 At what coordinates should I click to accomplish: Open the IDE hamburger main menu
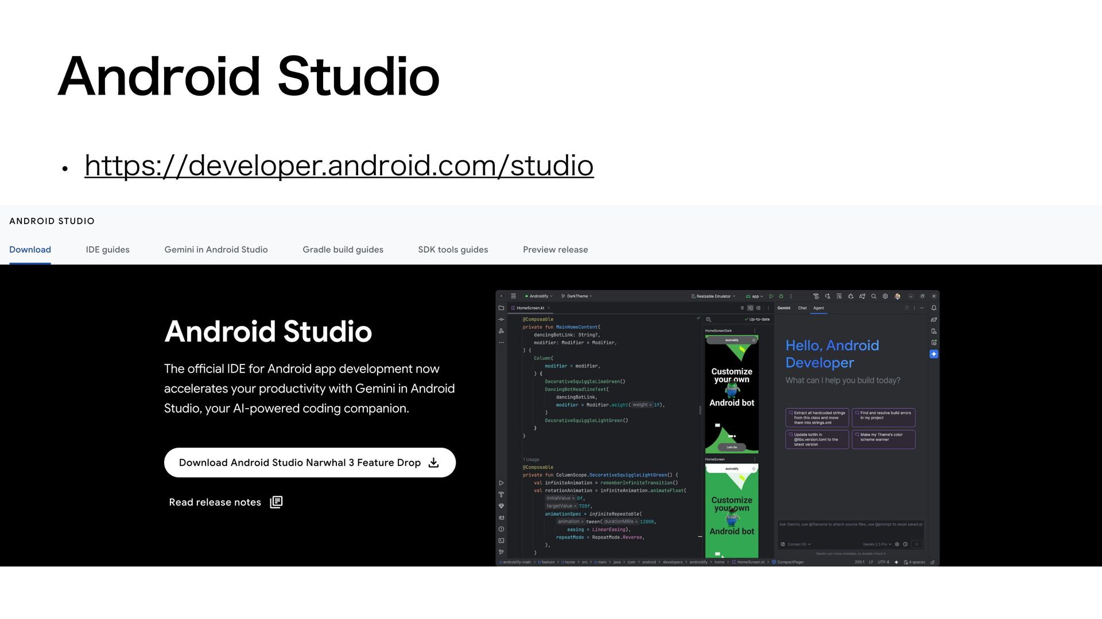[x=513, y=296]
